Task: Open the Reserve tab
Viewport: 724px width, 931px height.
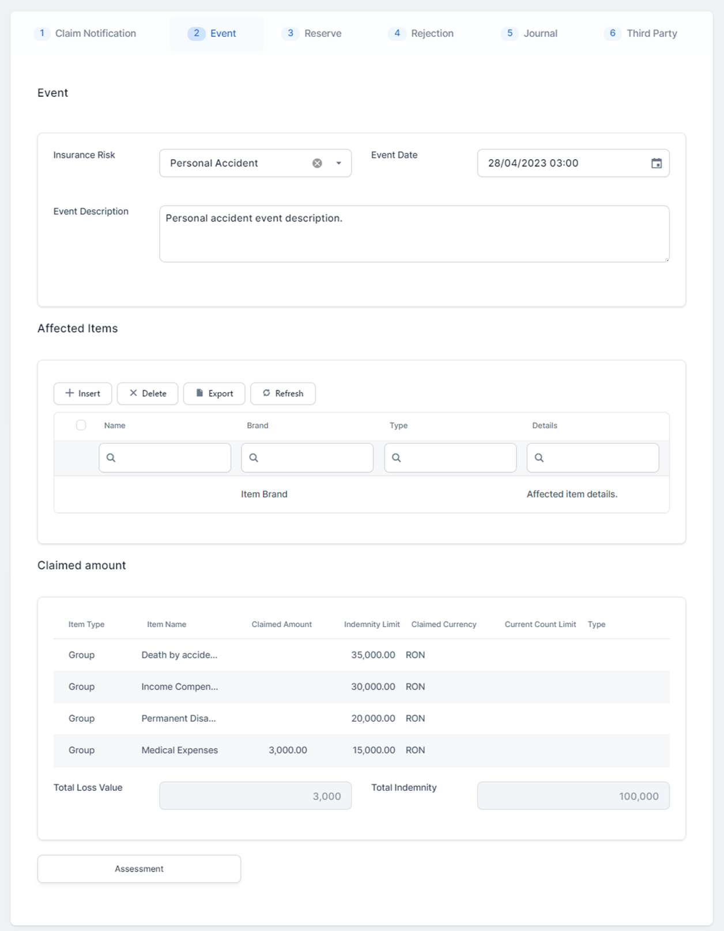Action: pos(312,33)
